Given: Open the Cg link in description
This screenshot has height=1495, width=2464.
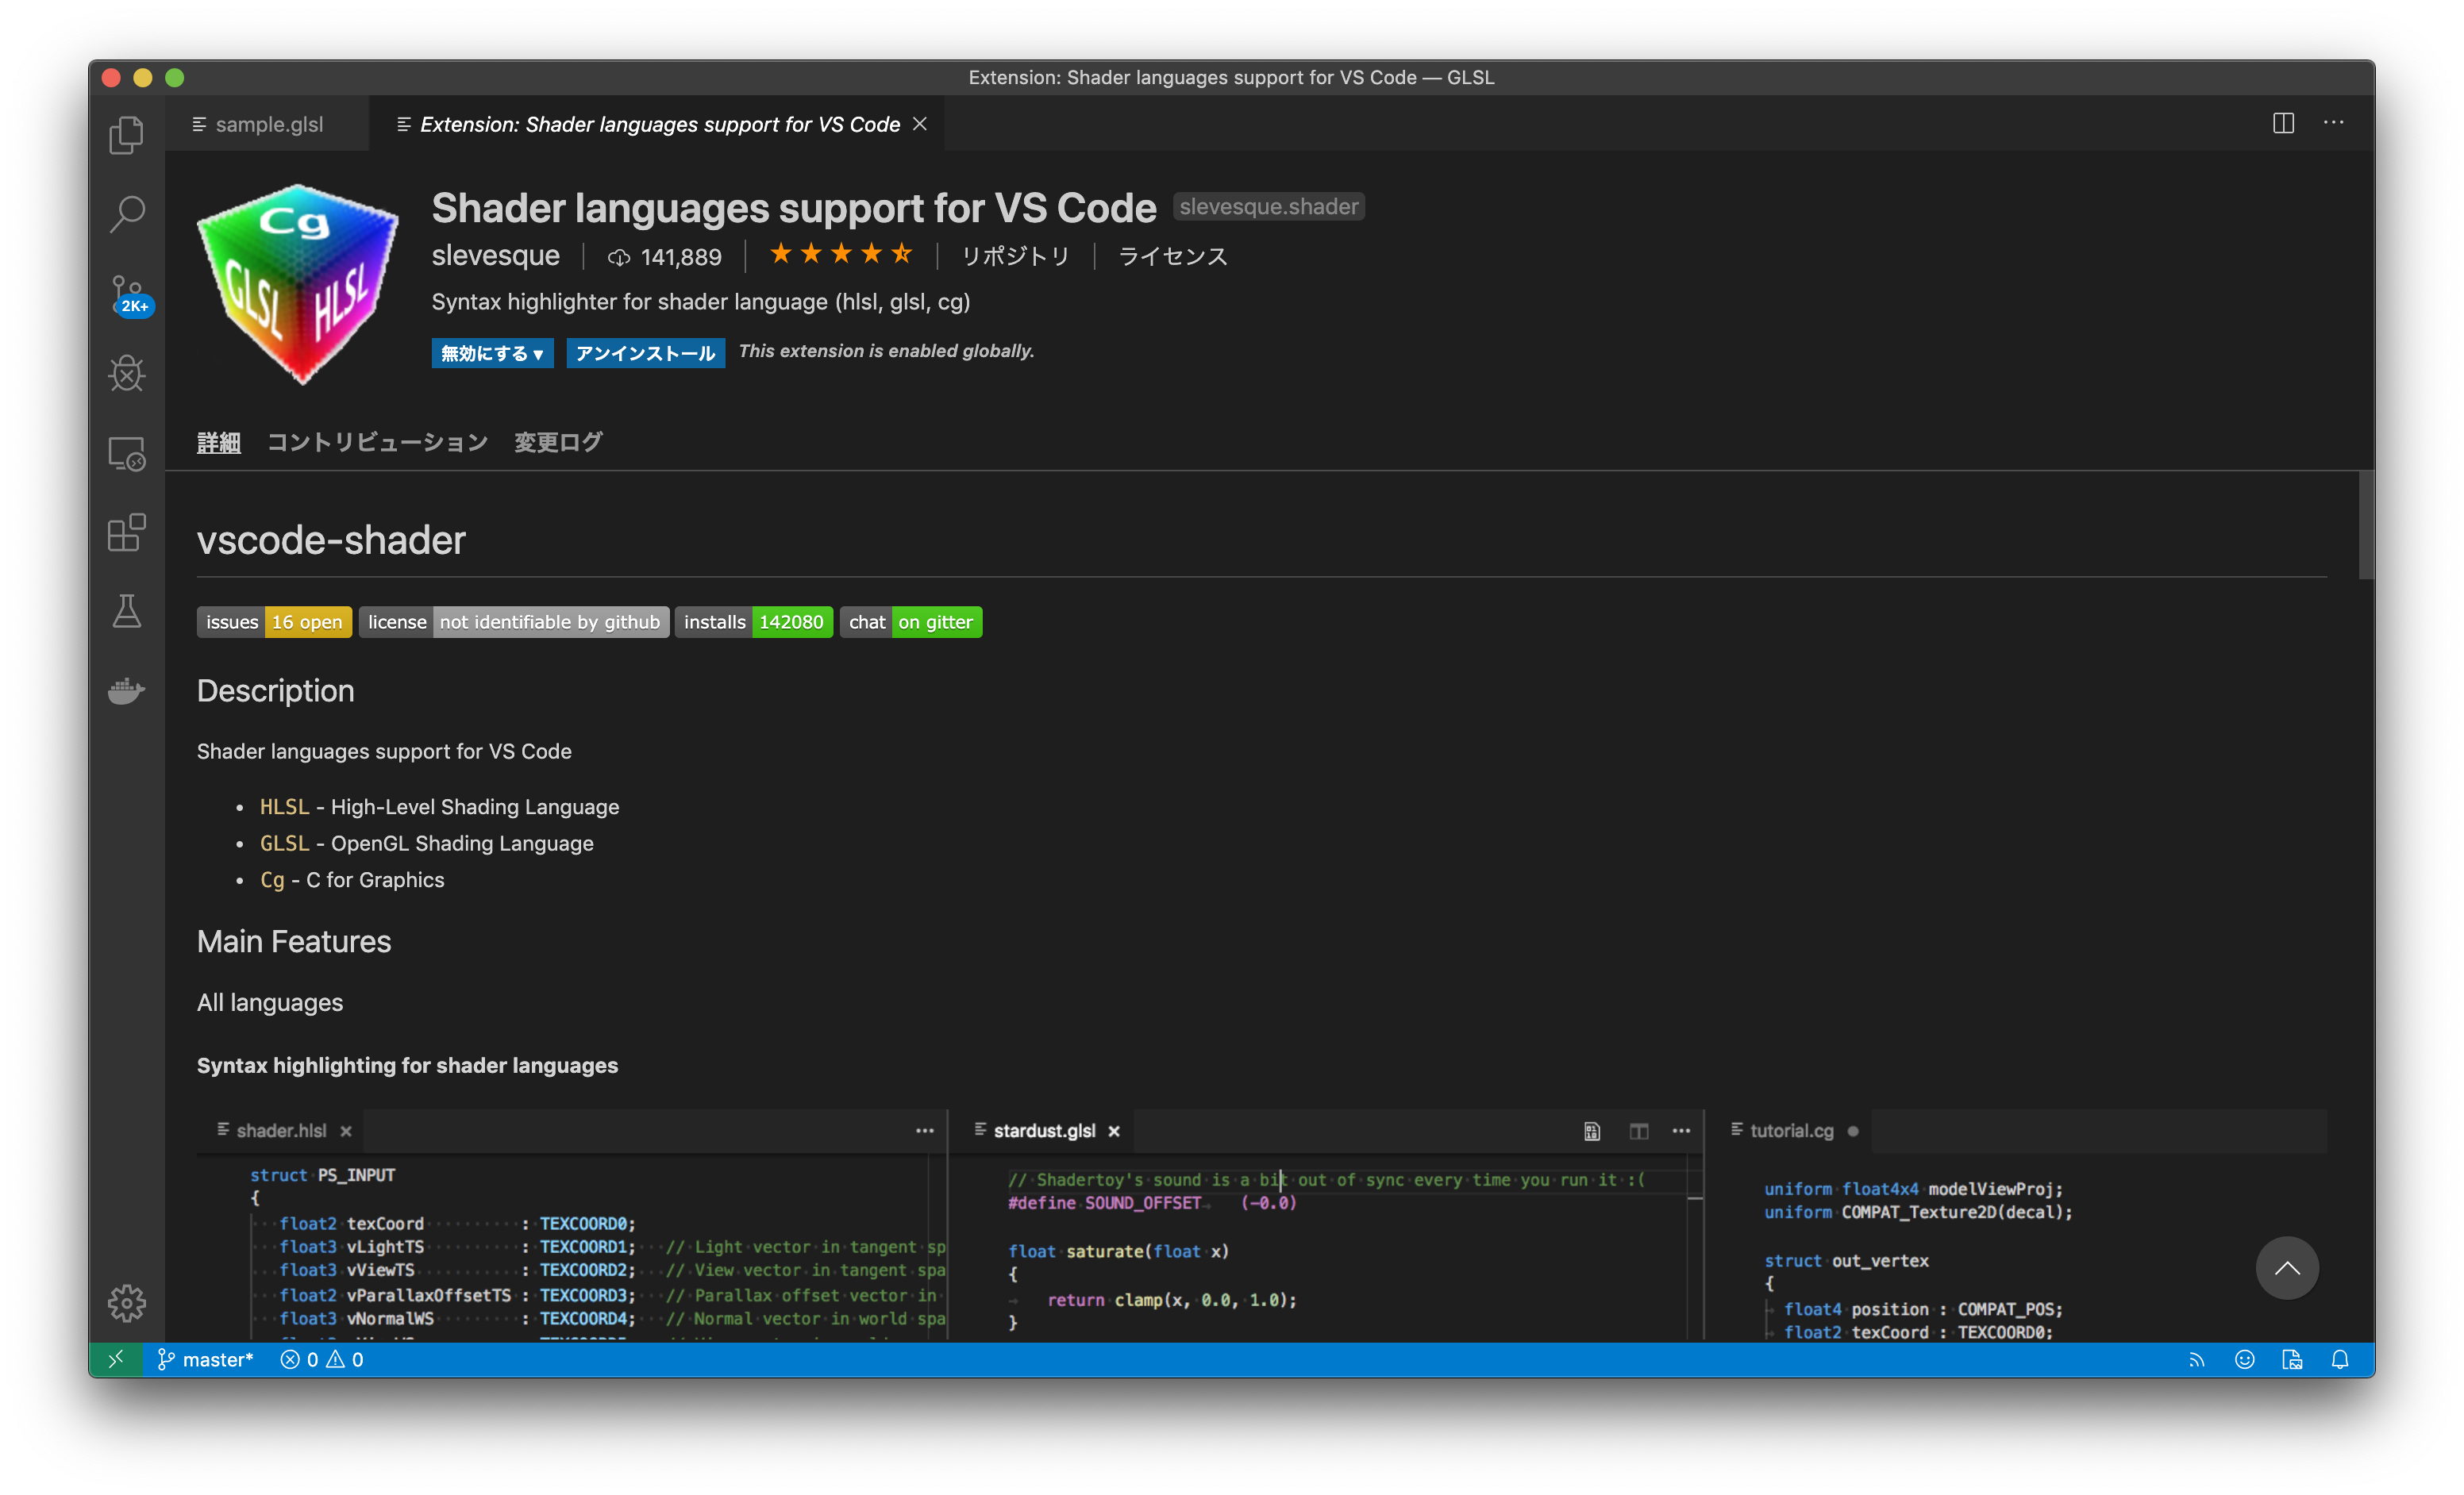Looking at the screenshot, I should pyautogui.click(x=272, y=879).
